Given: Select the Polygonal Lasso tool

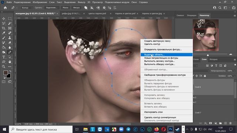Looking at the screenshot, I should click(x=4, y=23).
